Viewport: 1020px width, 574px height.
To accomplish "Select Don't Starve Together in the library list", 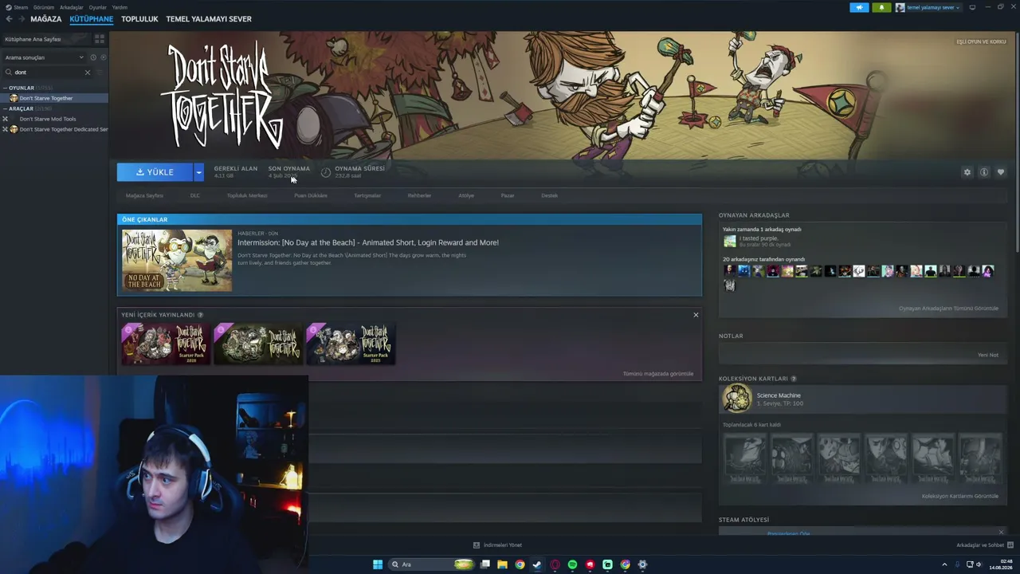I will (54, 98).
